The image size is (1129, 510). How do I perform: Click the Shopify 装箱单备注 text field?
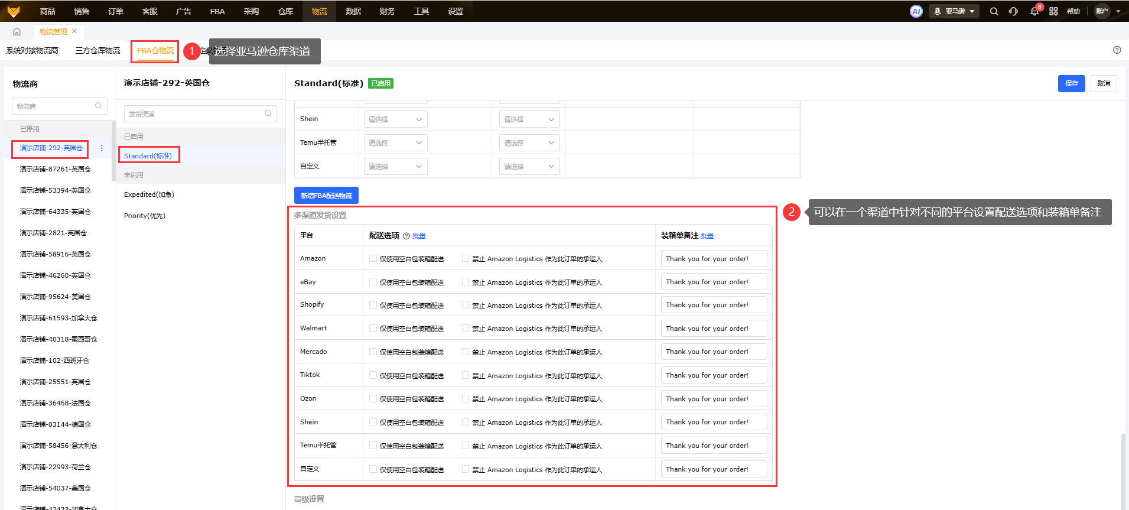coord(714,305)
